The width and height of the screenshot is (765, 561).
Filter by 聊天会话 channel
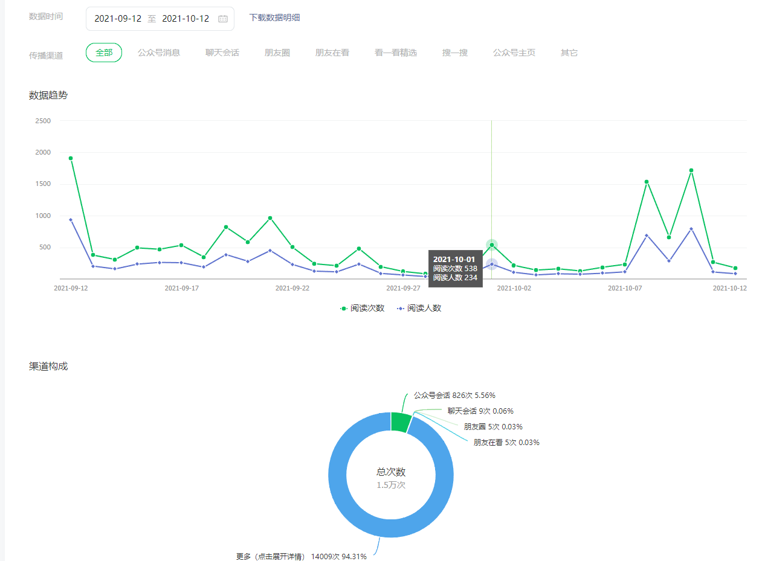222,53
